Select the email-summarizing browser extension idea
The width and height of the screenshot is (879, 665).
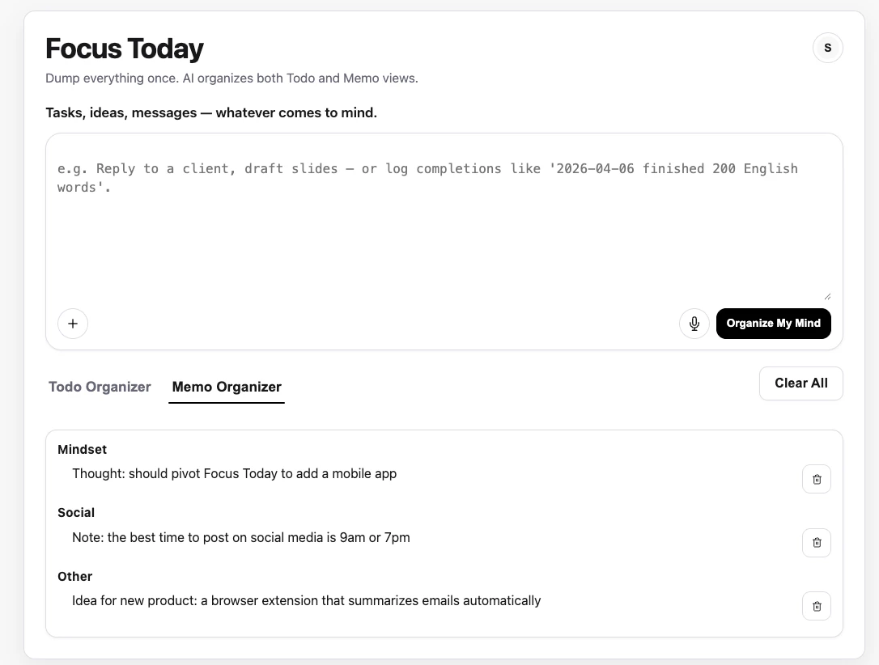pos(306,600)
